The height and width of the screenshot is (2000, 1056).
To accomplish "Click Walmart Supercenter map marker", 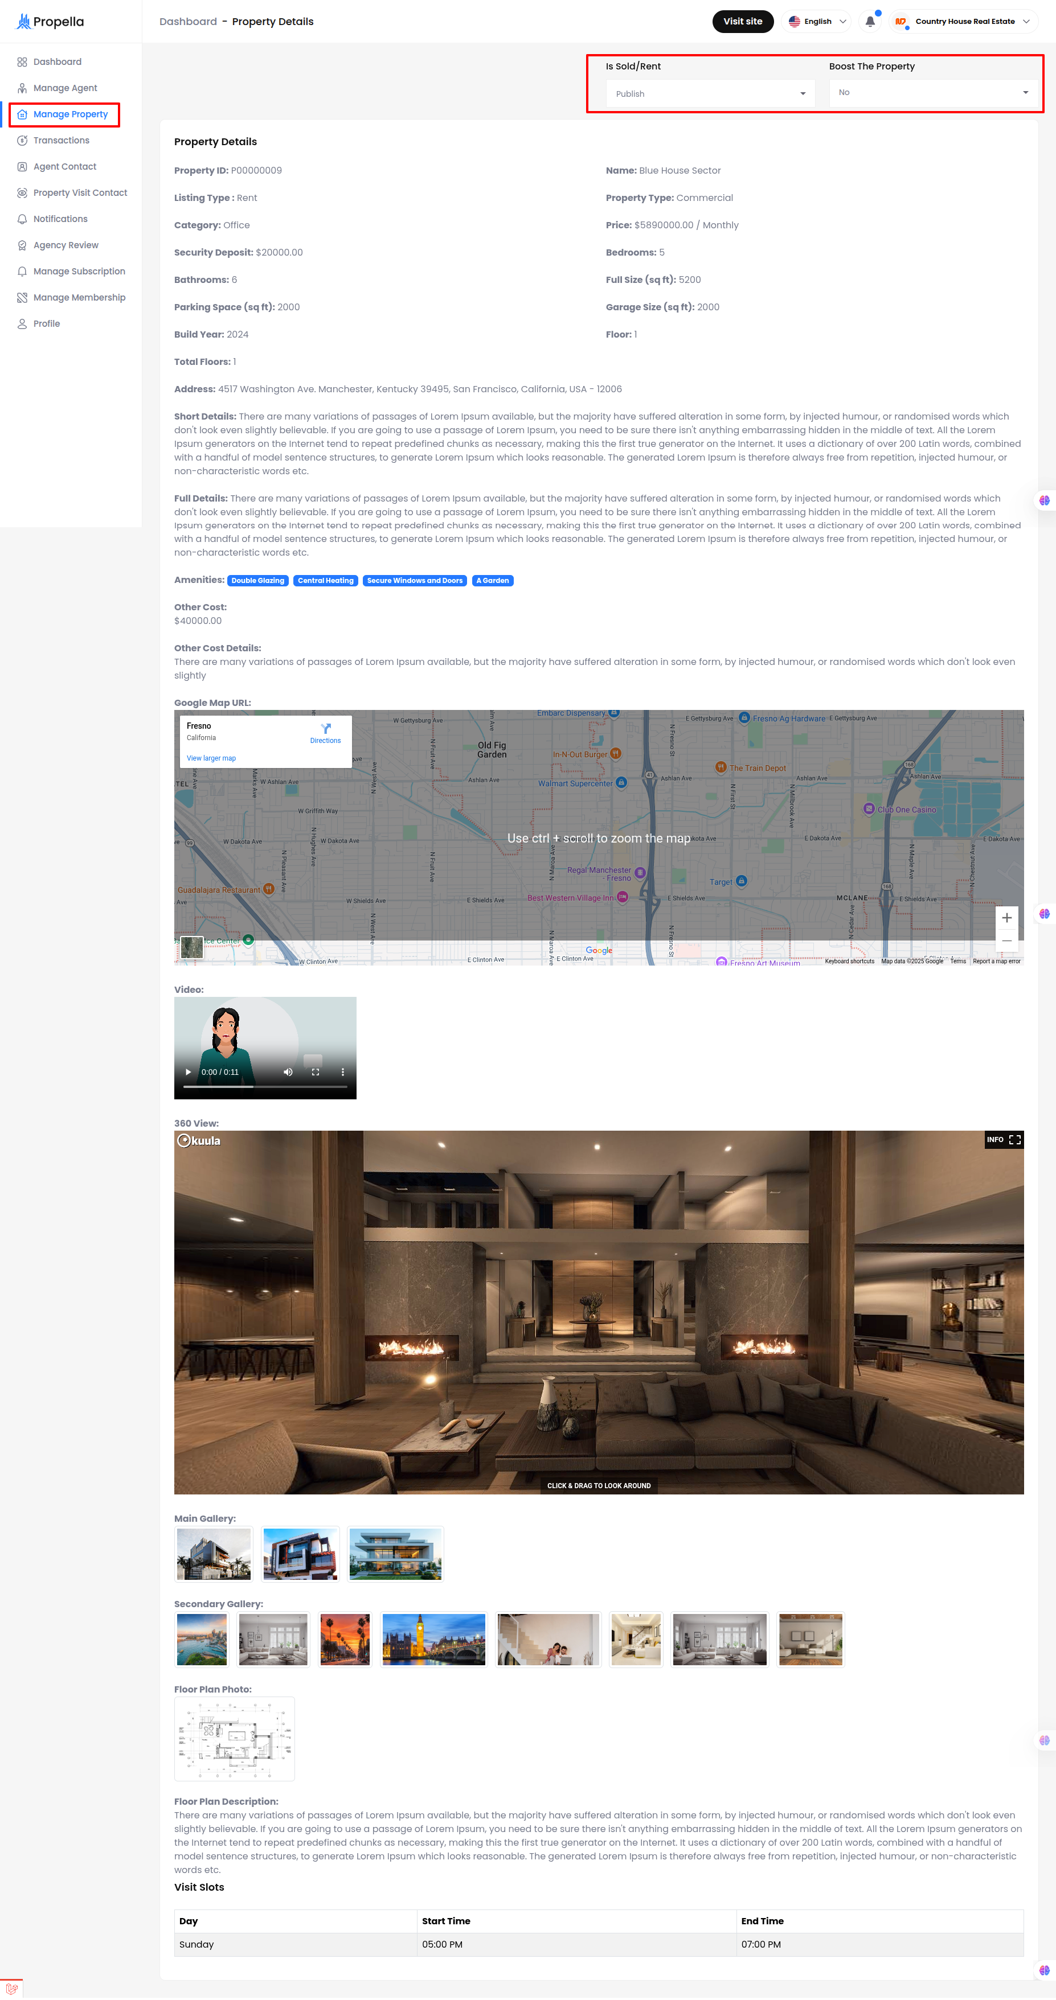I will coord(621,783).
